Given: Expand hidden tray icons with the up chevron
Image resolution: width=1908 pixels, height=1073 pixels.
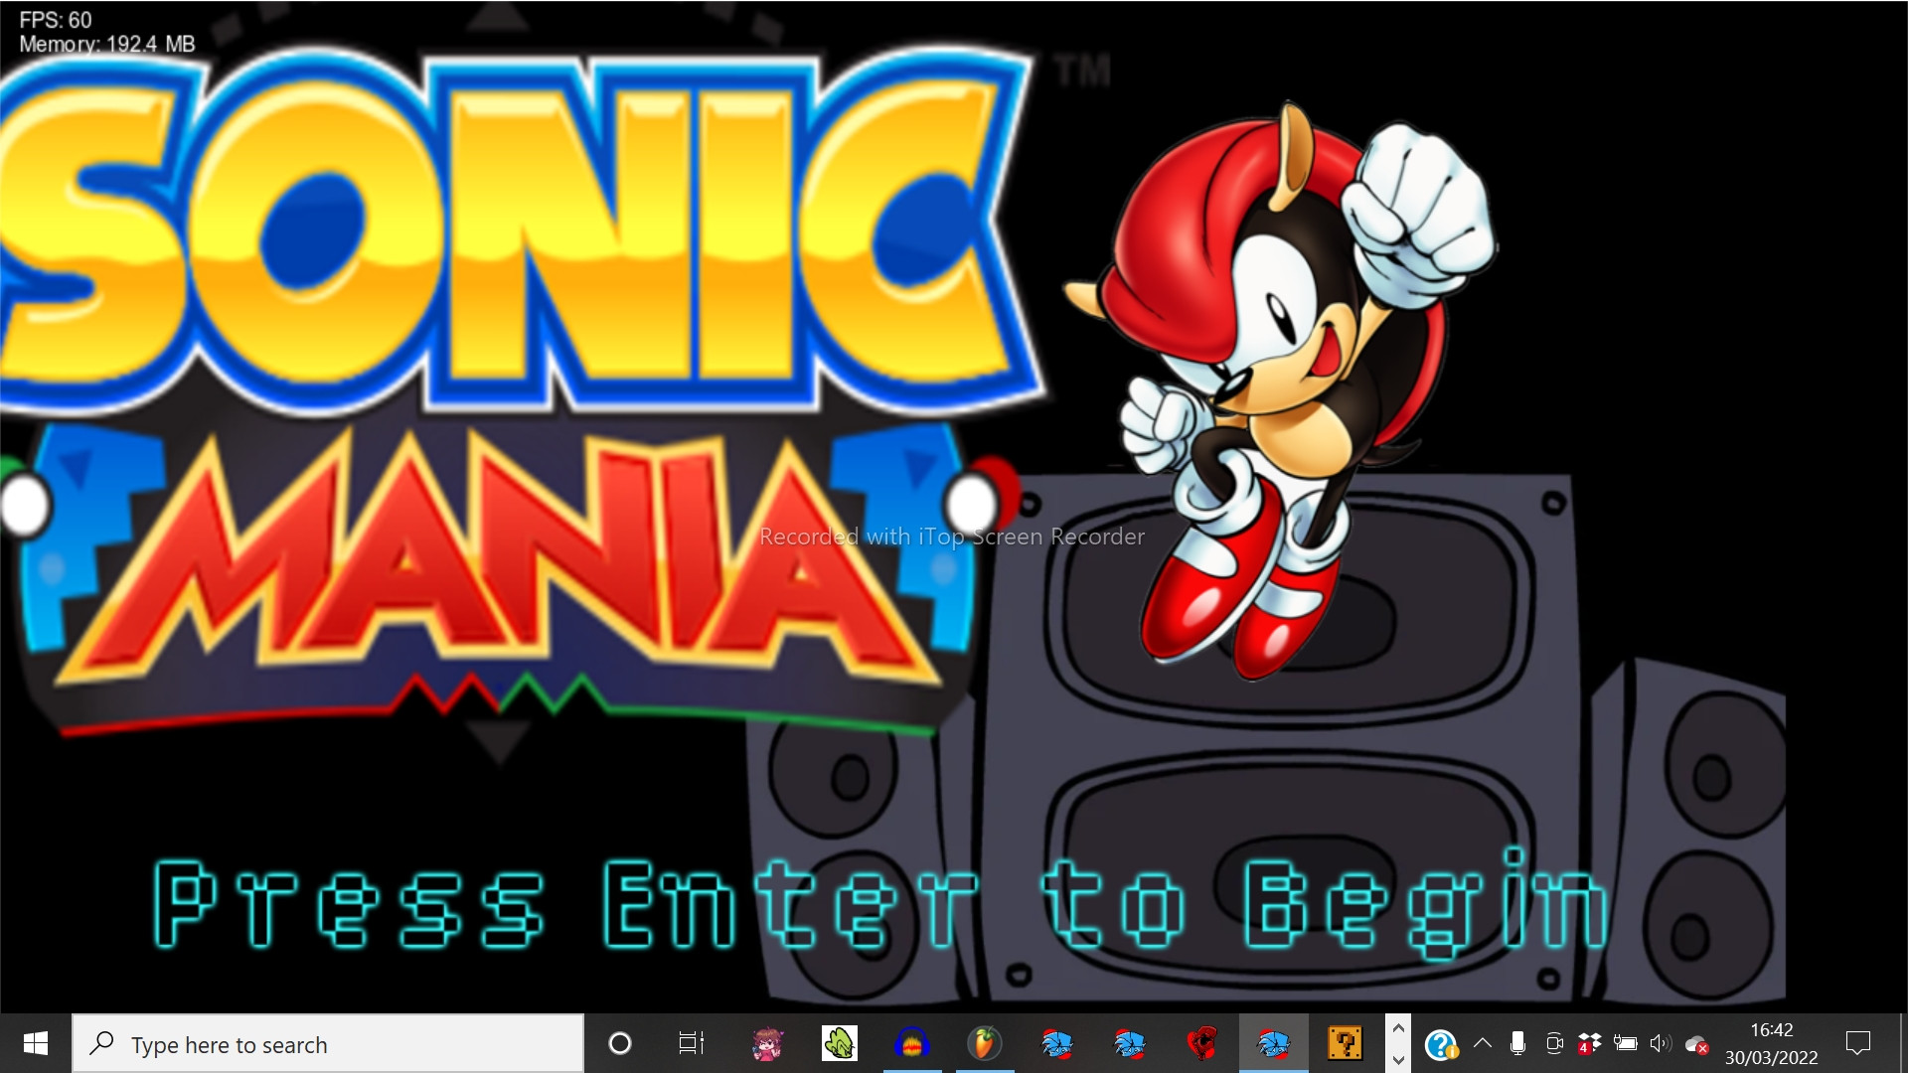Looking at the screenshot, I should [x=1483, y=1043].
